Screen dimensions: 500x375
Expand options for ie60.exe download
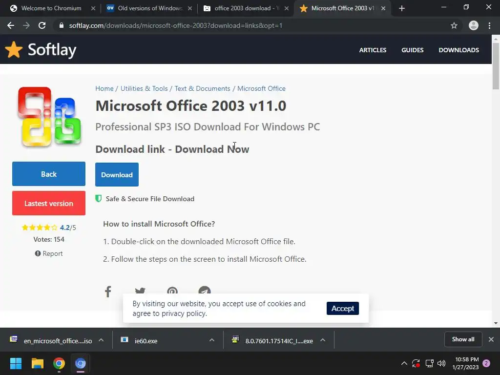point(212,340)
